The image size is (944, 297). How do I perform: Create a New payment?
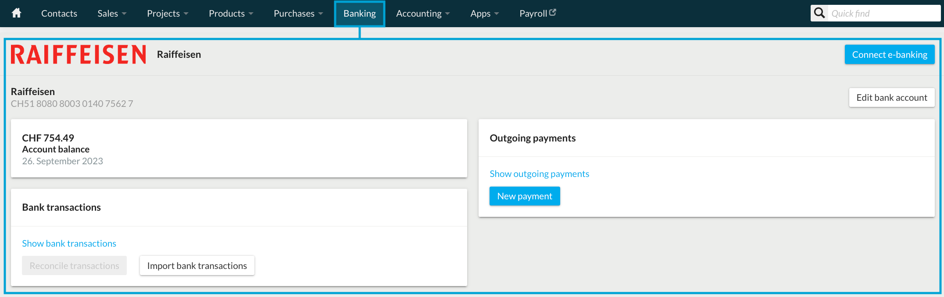(525, 196)
